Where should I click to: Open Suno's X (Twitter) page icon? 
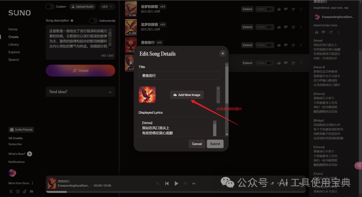tap(11, 192)
